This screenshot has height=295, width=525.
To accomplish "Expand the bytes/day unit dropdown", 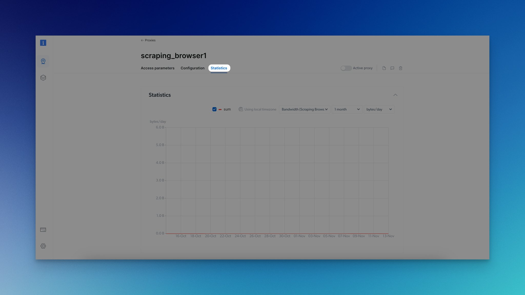I will [379, 109].
